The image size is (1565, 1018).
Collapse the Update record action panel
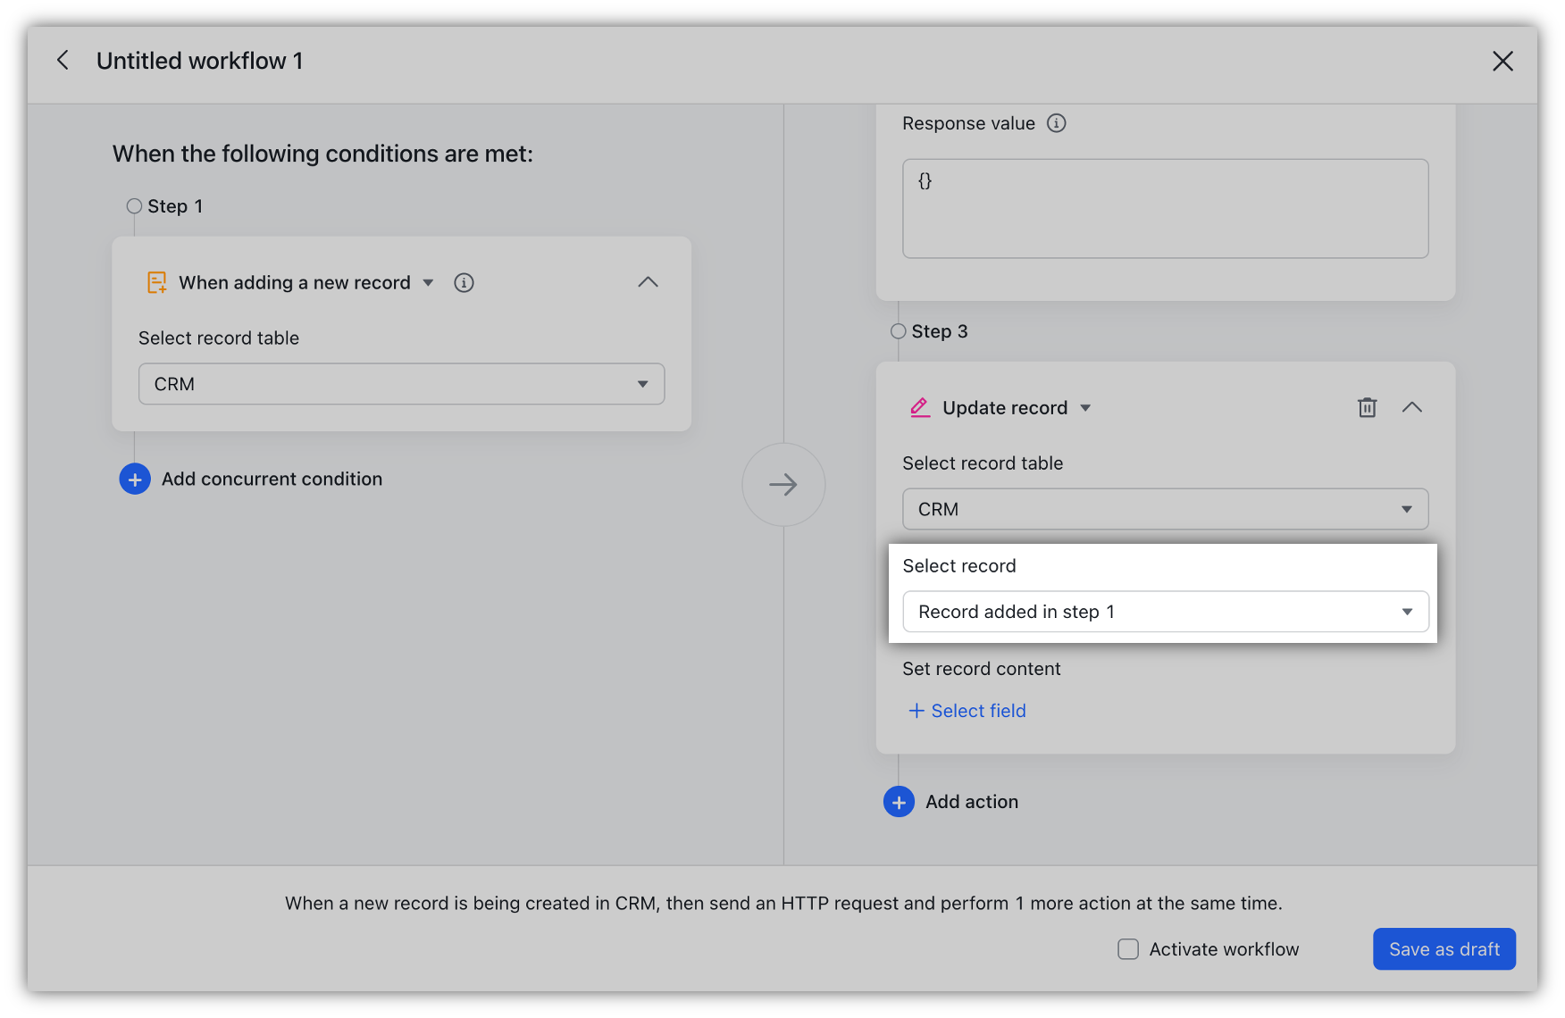point(1412,407)
